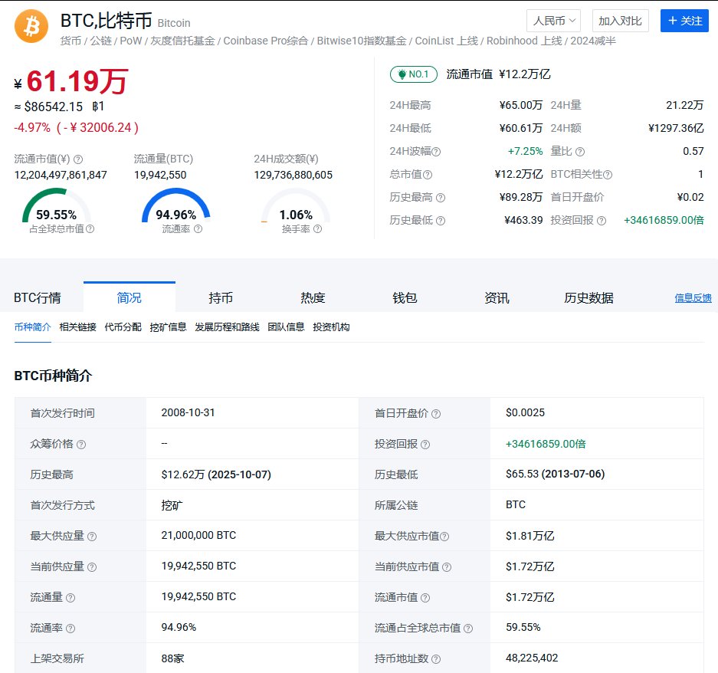
Task: Click the 2008-10-31 issue date value
Action: click(188, 412)
